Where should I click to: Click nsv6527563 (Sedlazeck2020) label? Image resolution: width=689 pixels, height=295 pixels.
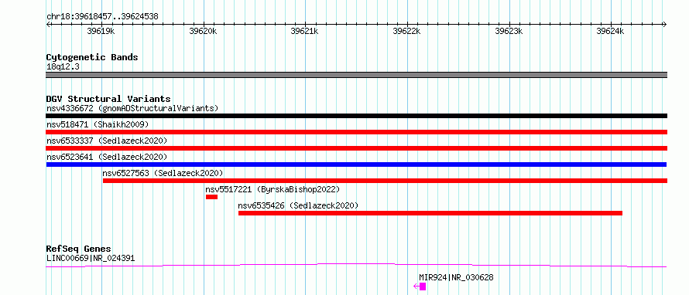point(163,173)
